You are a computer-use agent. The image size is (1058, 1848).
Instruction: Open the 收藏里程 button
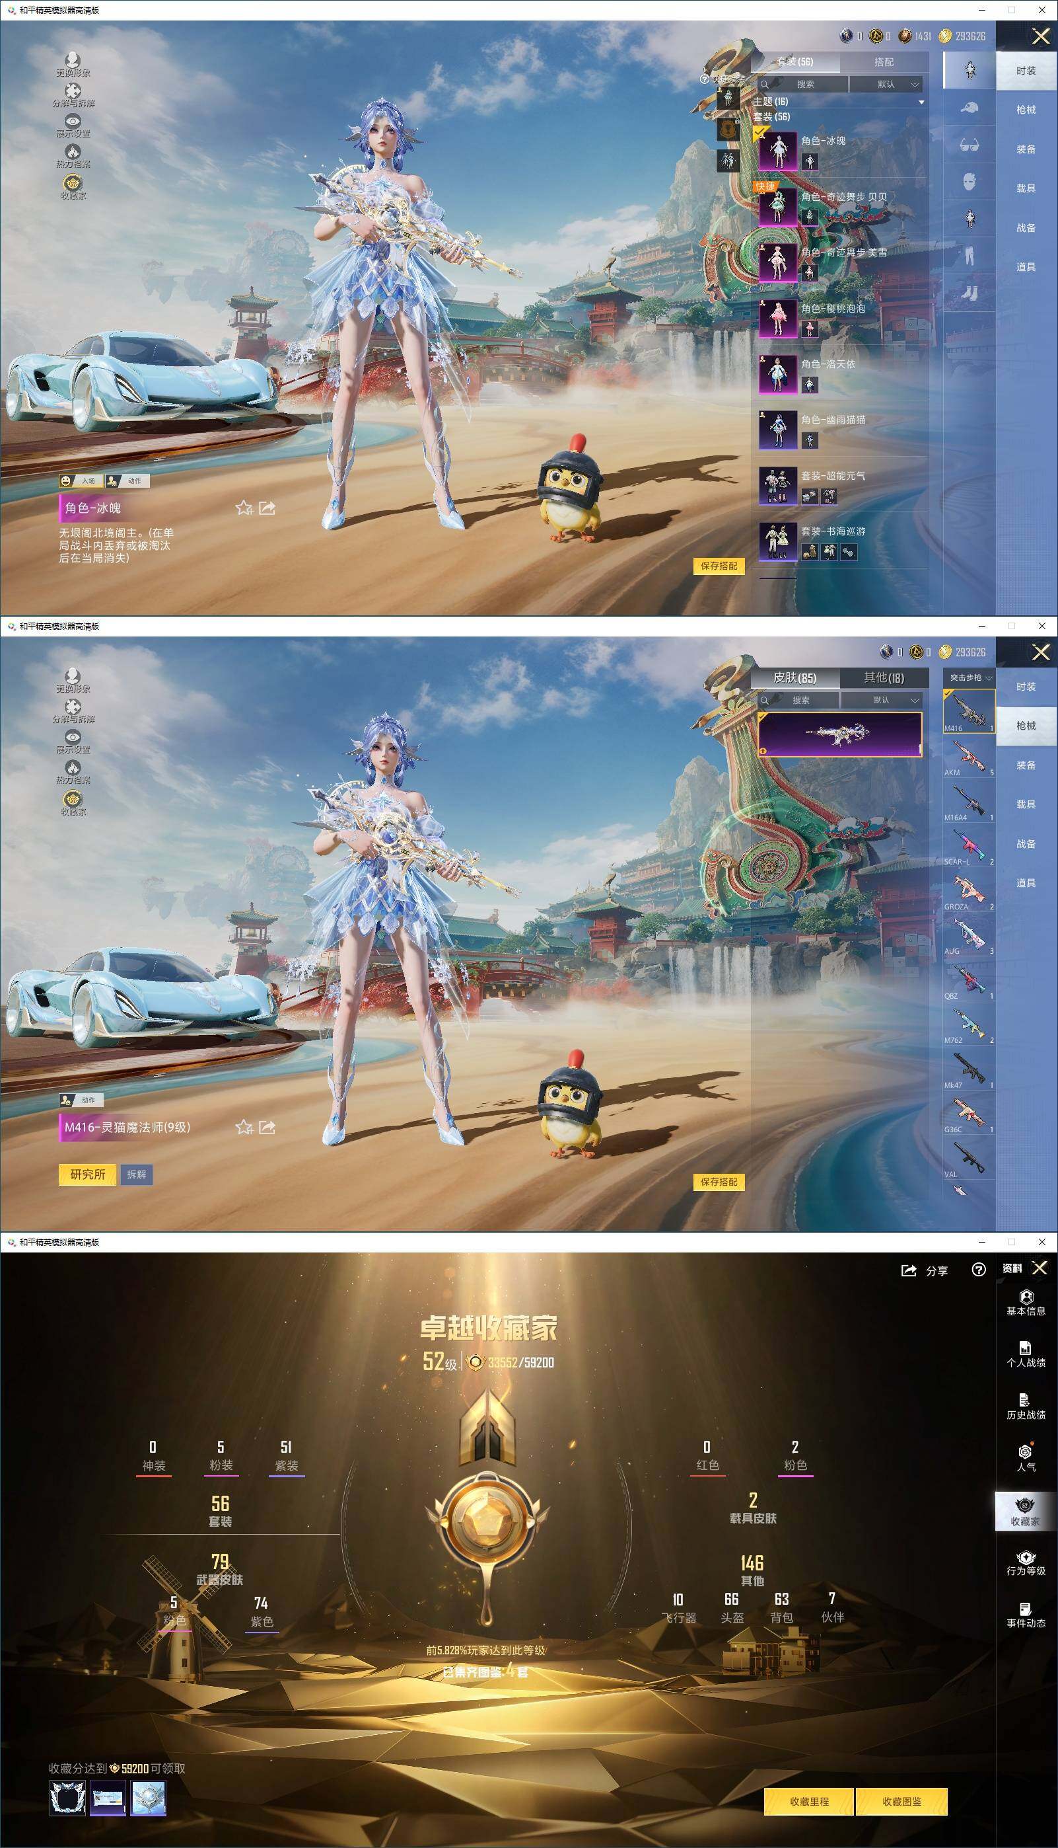810,1802
